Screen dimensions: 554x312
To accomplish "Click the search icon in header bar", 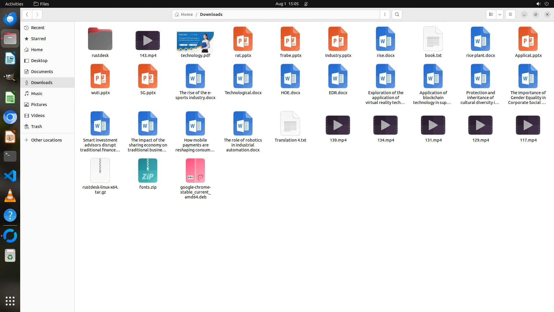I will pos(397,14).
